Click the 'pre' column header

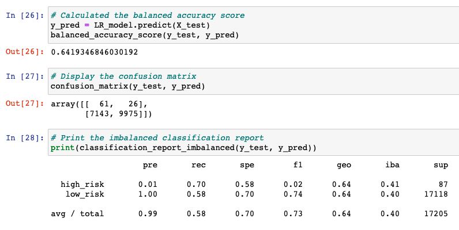[x=150, y=166]
